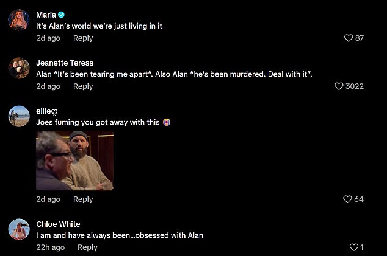Like Maria's comment with the heart icon
This screenshot has height=256, width=387.
click(349, 38)
